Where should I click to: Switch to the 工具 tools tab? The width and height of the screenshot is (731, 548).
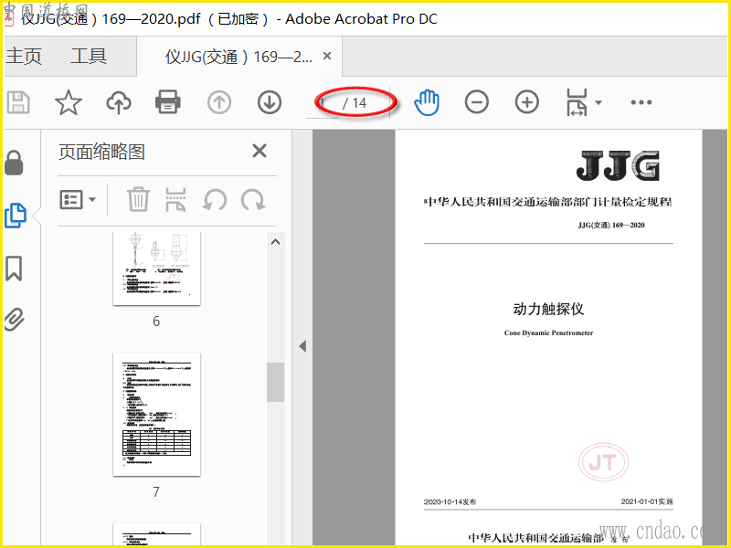click(x=89, y=57)
